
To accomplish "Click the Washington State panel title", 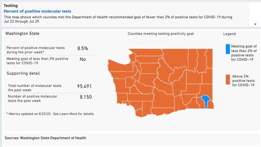I will point(22,33).
